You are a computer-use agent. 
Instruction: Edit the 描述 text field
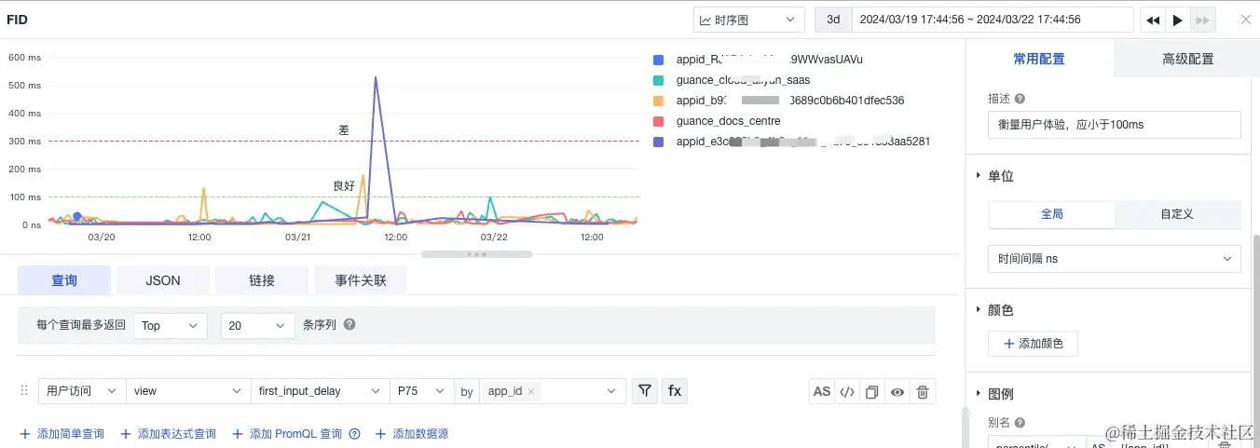[1114, 125]
